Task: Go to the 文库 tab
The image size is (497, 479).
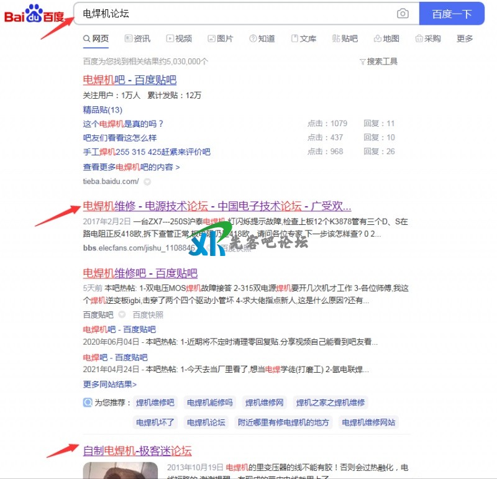Action: click(x=304, y=39)
